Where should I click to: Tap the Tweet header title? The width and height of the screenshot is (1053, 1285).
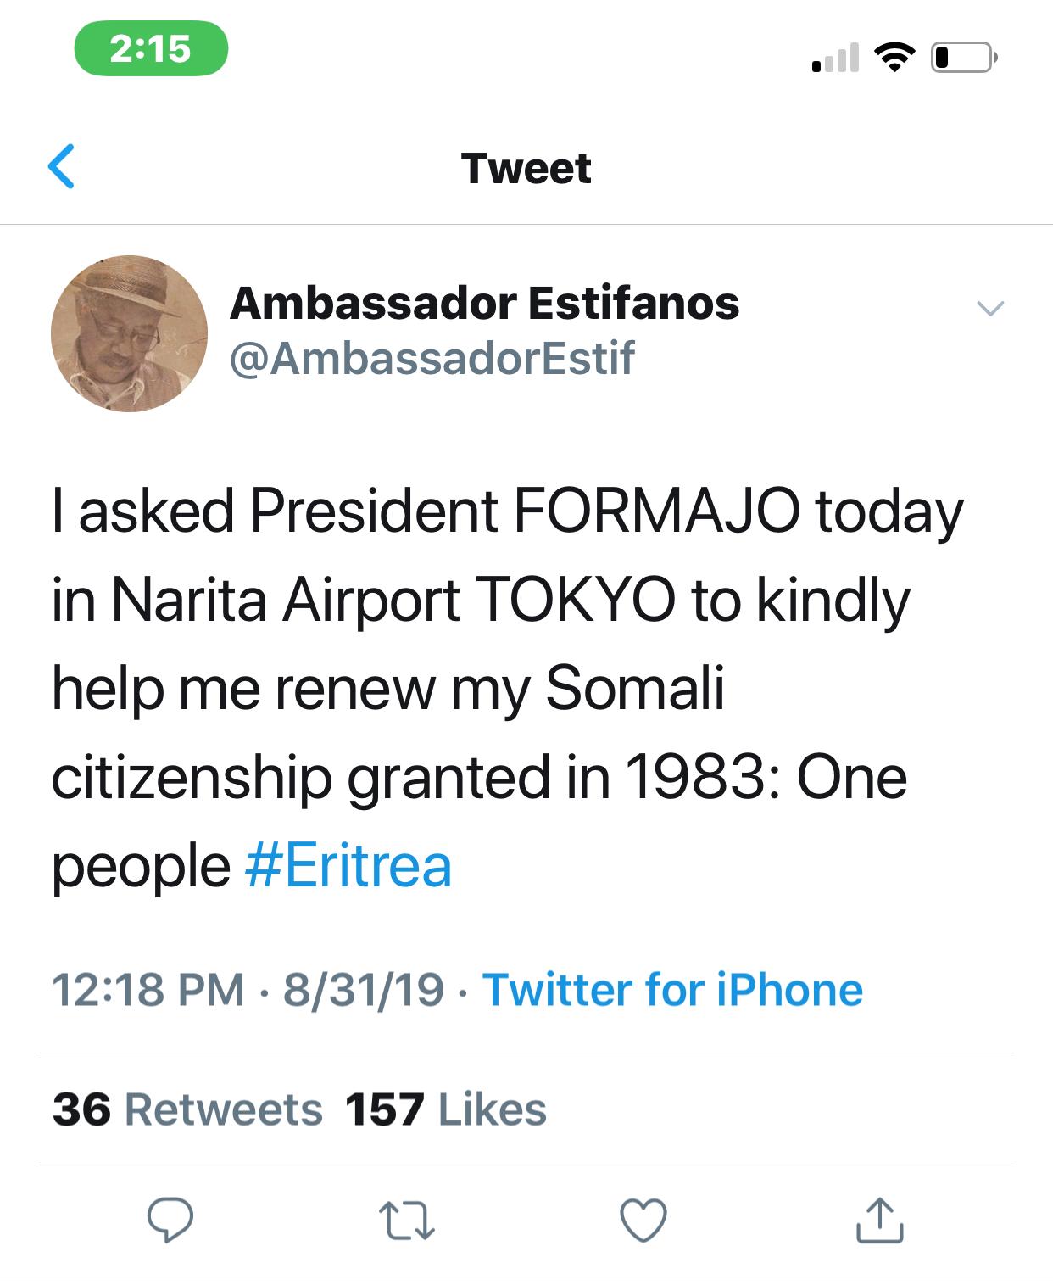526,168
